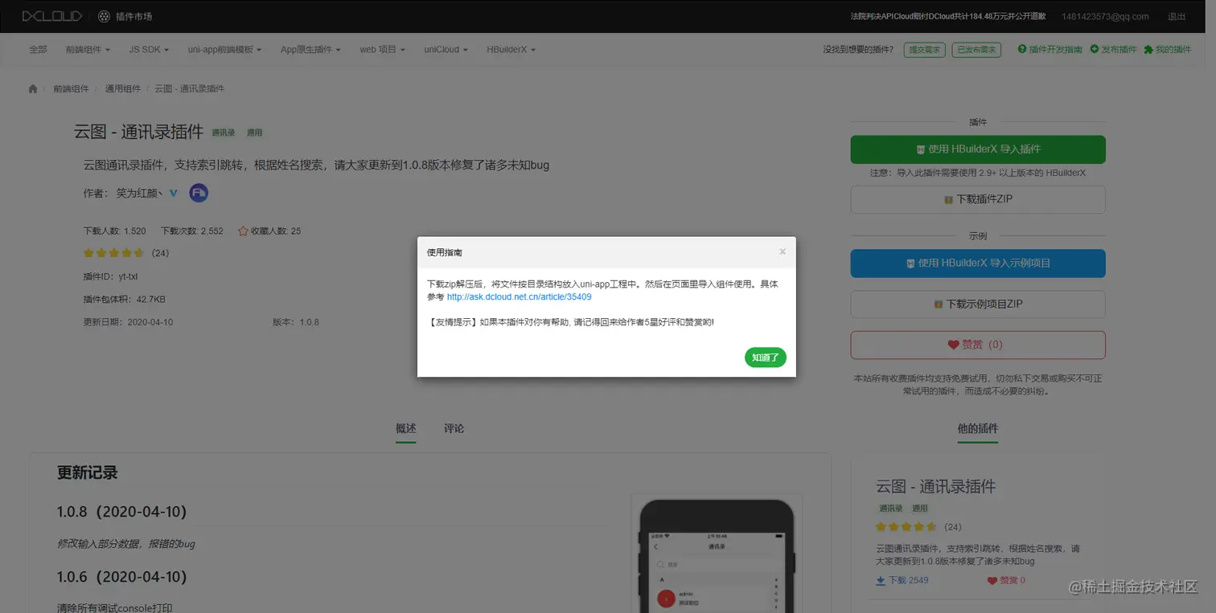The height and width of the screenshot is (613, 1216).
Task: Click the 1.0.8（2020-04-10）version heading
Action: (x=121, y=512)
